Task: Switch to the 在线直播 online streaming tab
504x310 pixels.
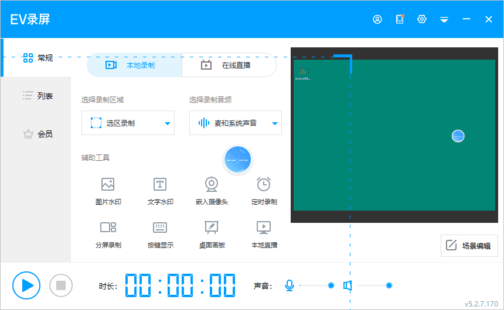Action: point(229,65)
